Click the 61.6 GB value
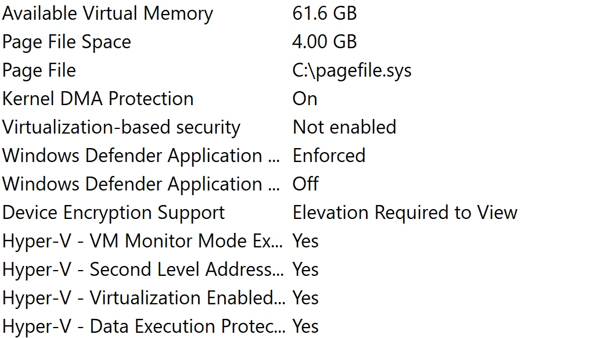Screen dimensions: 614x338 coord(324,14)
